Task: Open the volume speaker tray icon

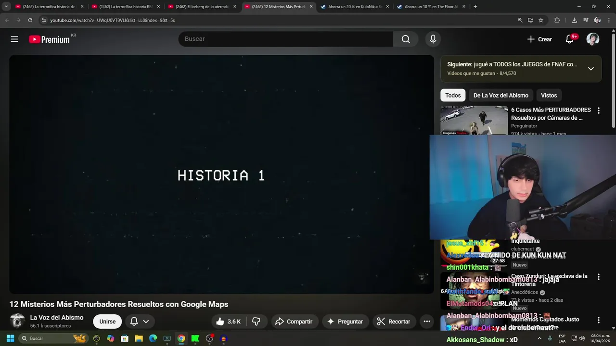Action: point(583,338)
